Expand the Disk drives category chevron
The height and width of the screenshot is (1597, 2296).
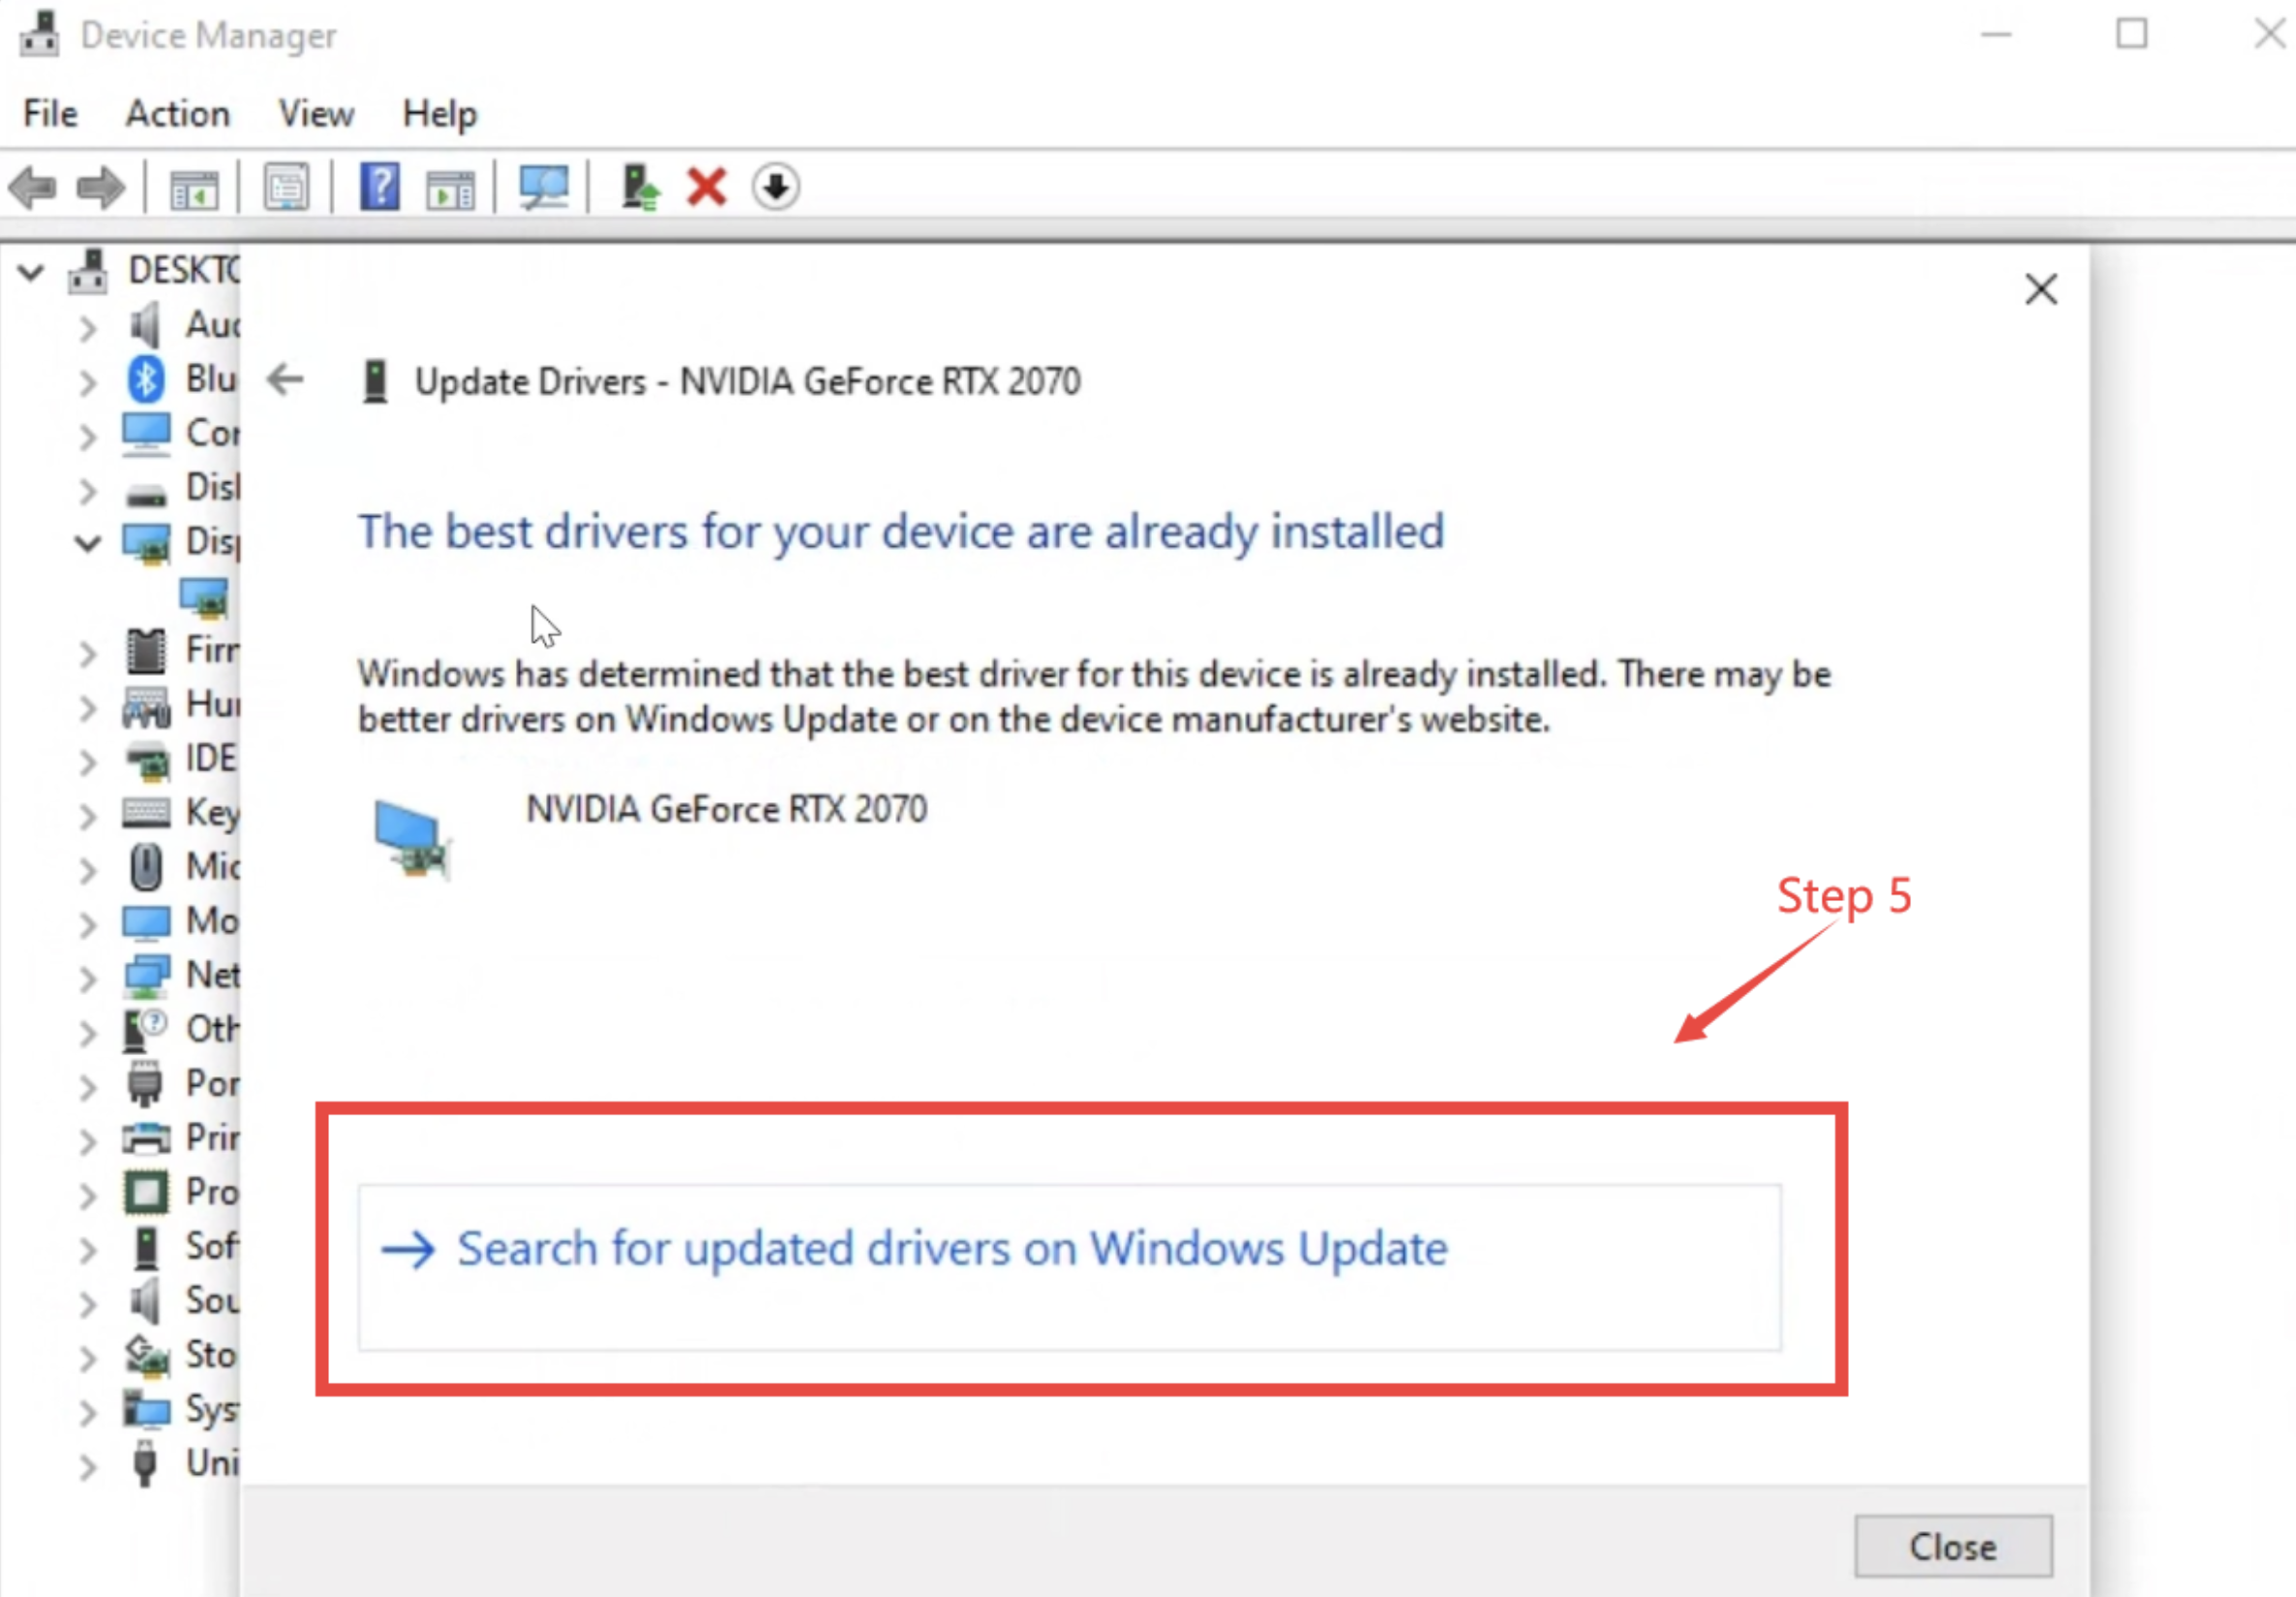coord(88,490)
